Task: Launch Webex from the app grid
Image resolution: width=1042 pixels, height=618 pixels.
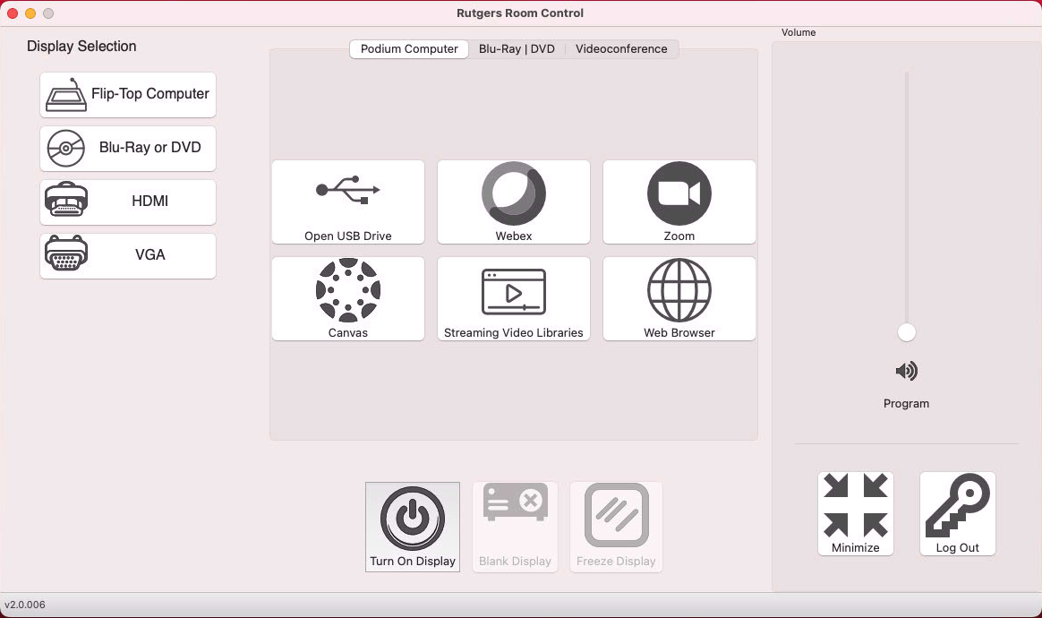Action: click(x=514, y=202)
